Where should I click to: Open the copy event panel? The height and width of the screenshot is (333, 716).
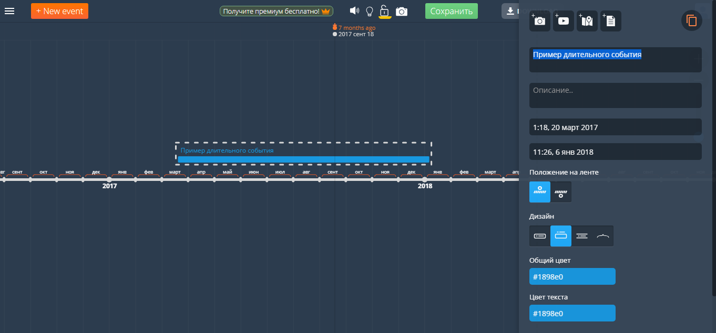click(x=691, y=20)
